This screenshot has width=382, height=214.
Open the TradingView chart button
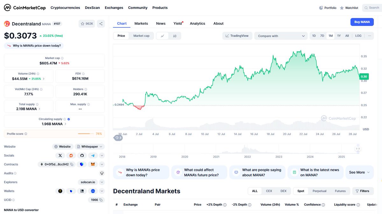(x=237, y=36)
